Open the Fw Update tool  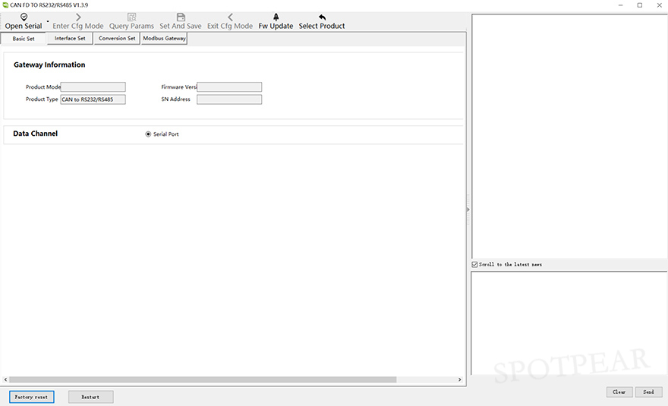(276, 17)
